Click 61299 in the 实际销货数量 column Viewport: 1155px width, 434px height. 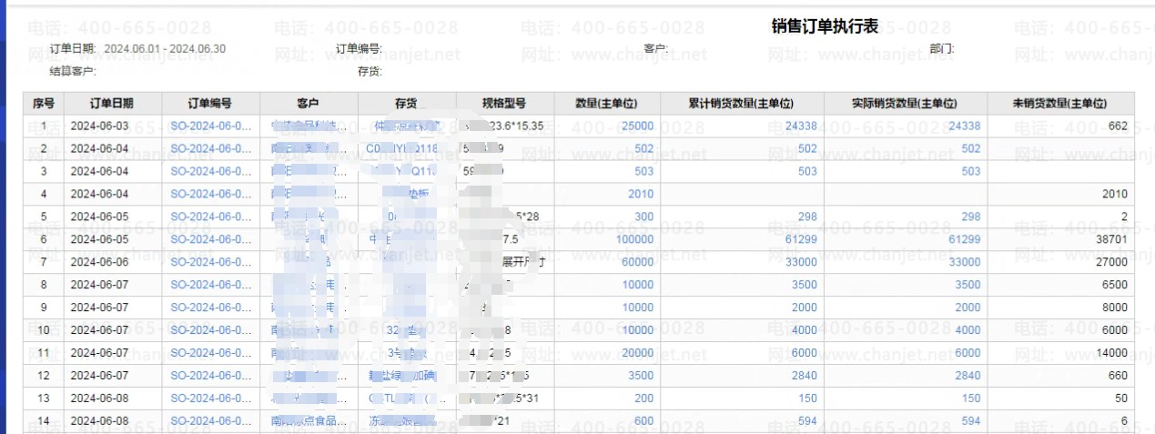(965, 239)
